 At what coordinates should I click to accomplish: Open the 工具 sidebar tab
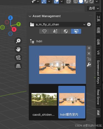coord(98,19)
